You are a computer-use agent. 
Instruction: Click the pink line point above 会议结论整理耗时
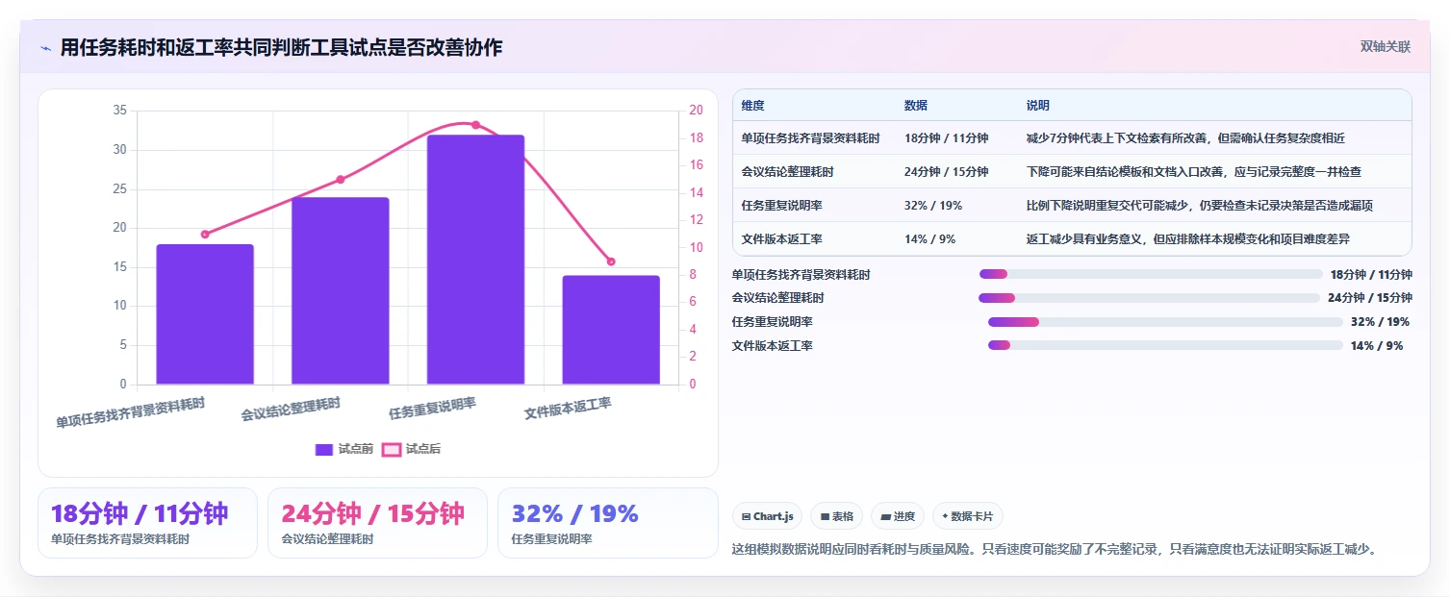click(x=341, y=180)
